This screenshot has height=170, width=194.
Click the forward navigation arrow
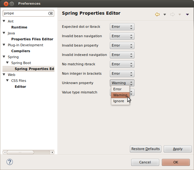click(x=172, y=14)
